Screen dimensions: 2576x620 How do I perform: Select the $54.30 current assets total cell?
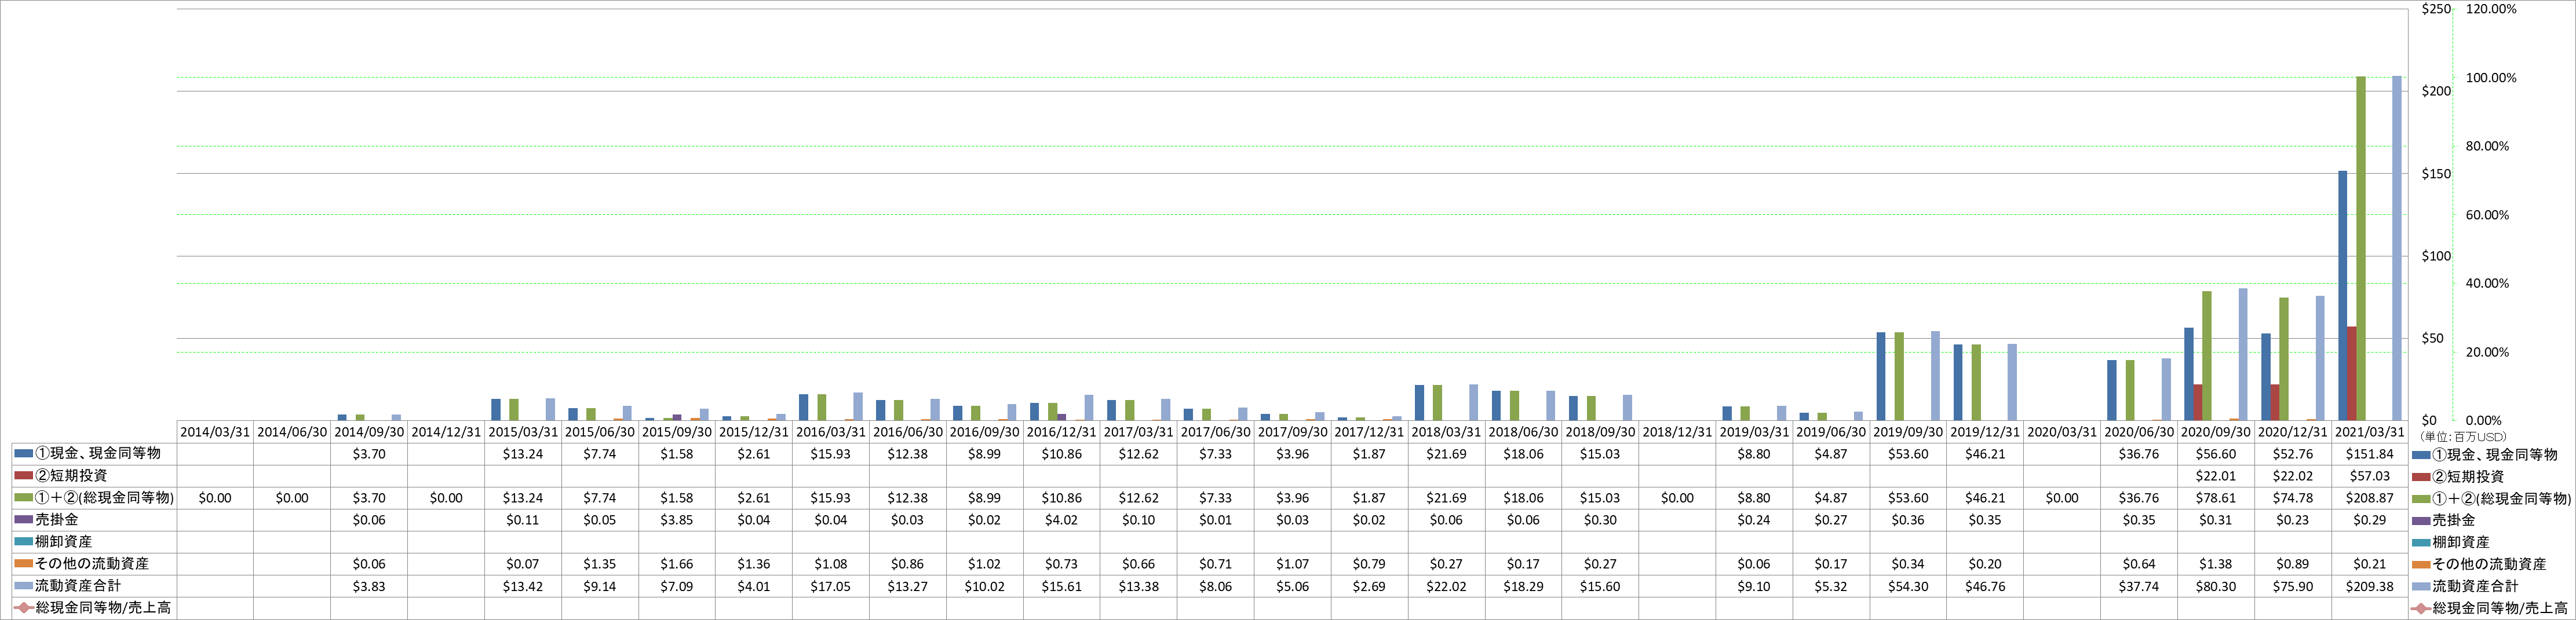[x=1908, y=586]
